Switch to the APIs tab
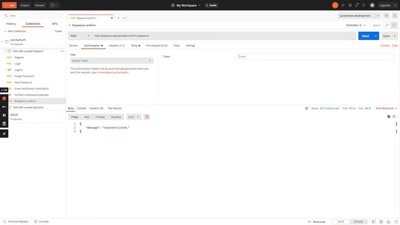The height and width of the screenshot is (225, 400). (x=54, y=24)
